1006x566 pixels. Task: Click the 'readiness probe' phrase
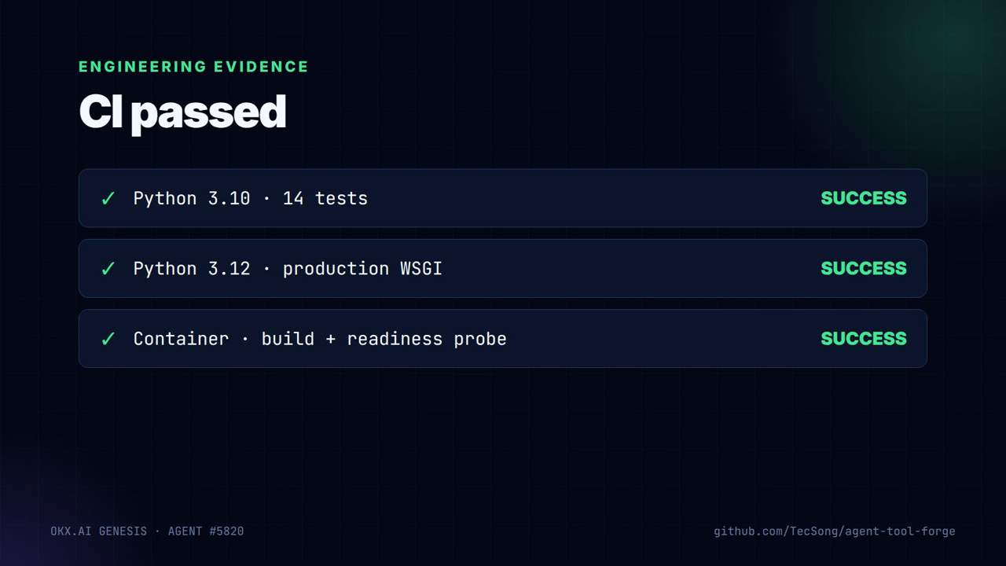pyautogui.click(x=427, y=339)
